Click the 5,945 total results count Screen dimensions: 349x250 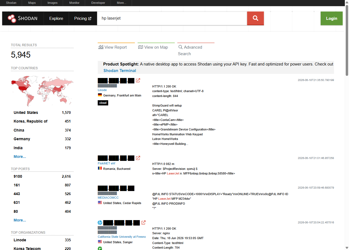(21, 55)
